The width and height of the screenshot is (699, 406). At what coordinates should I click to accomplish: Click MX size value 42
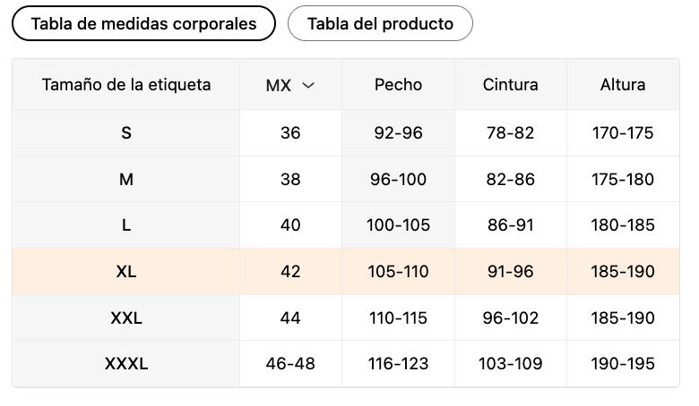click(x=290, y=272)
